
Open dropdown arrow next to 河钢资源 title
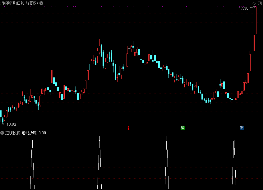[41, 3]
